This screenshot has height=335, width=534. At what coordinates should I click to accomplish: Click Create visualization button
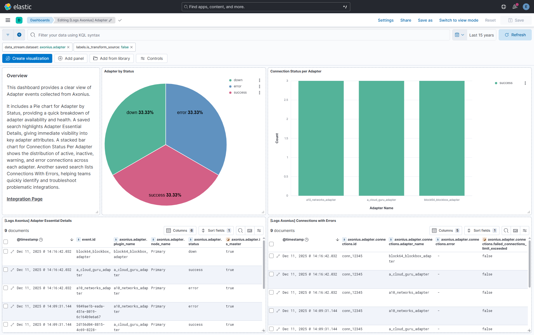[27, 58]
